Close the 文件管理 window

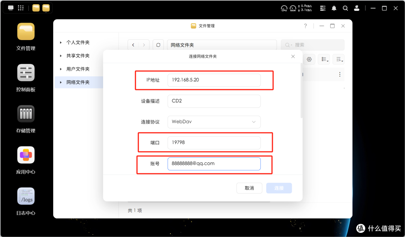(343, 26)
